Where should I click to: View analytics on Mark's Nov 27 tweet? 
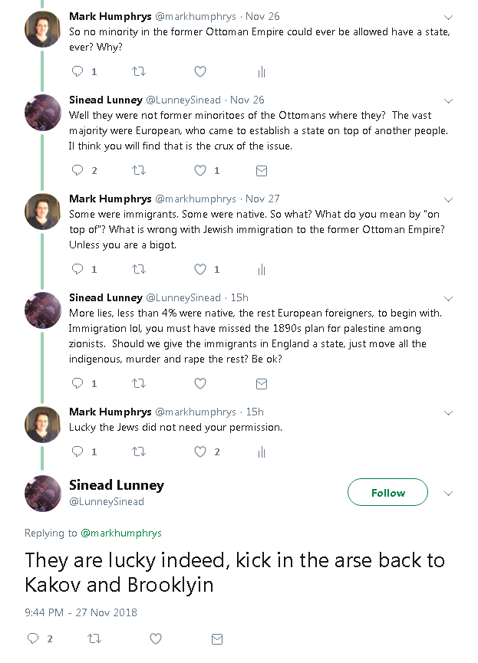pos(262,269)
